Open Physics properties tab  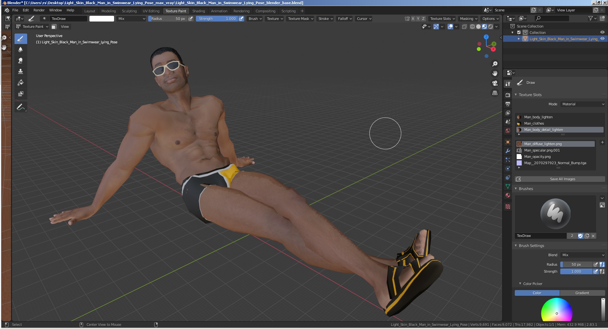click(508, 169)
